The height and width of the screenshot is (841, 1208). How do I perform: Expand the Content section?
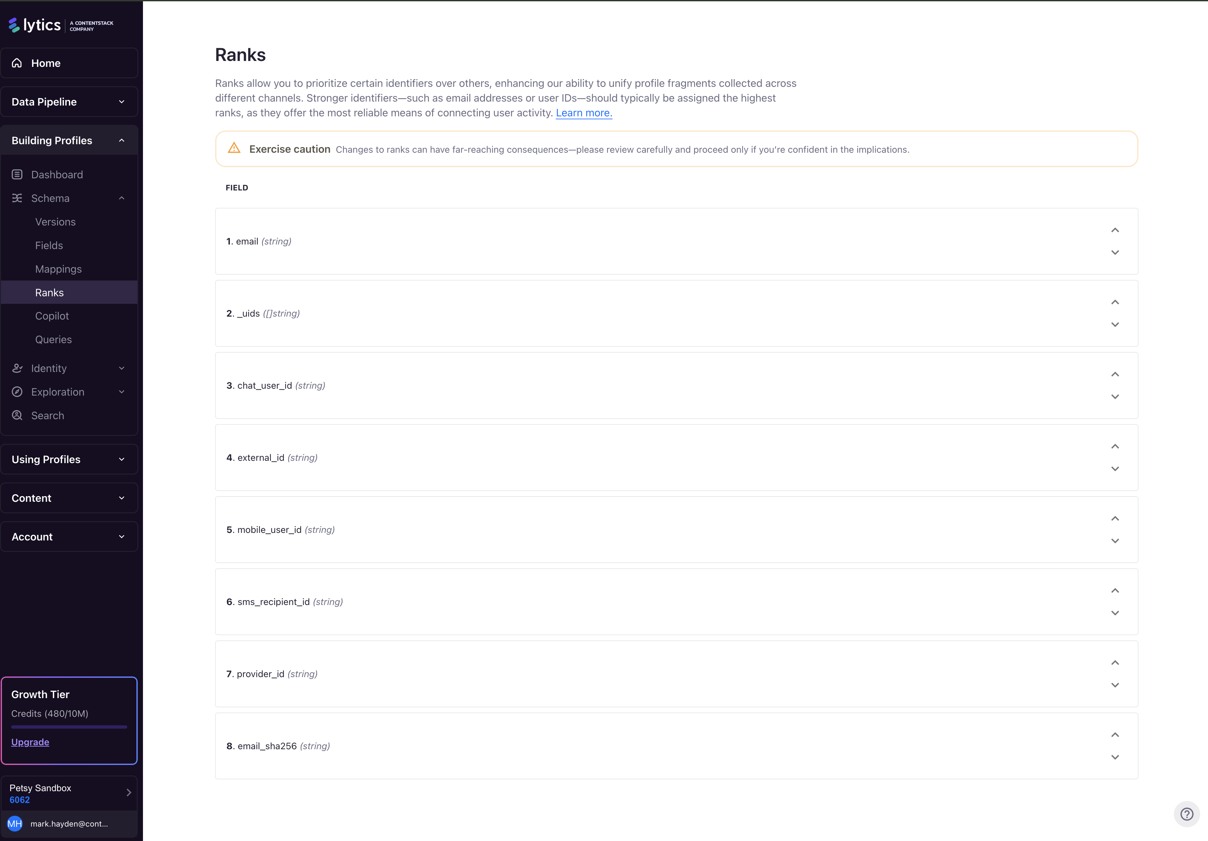click(x=69, y=498)
